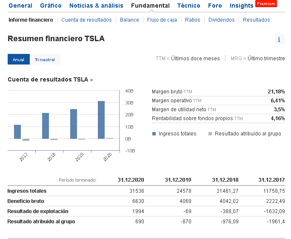Open the Resultados sublink
The height and width of the screenshot is (239, 291).
[256, 20]
